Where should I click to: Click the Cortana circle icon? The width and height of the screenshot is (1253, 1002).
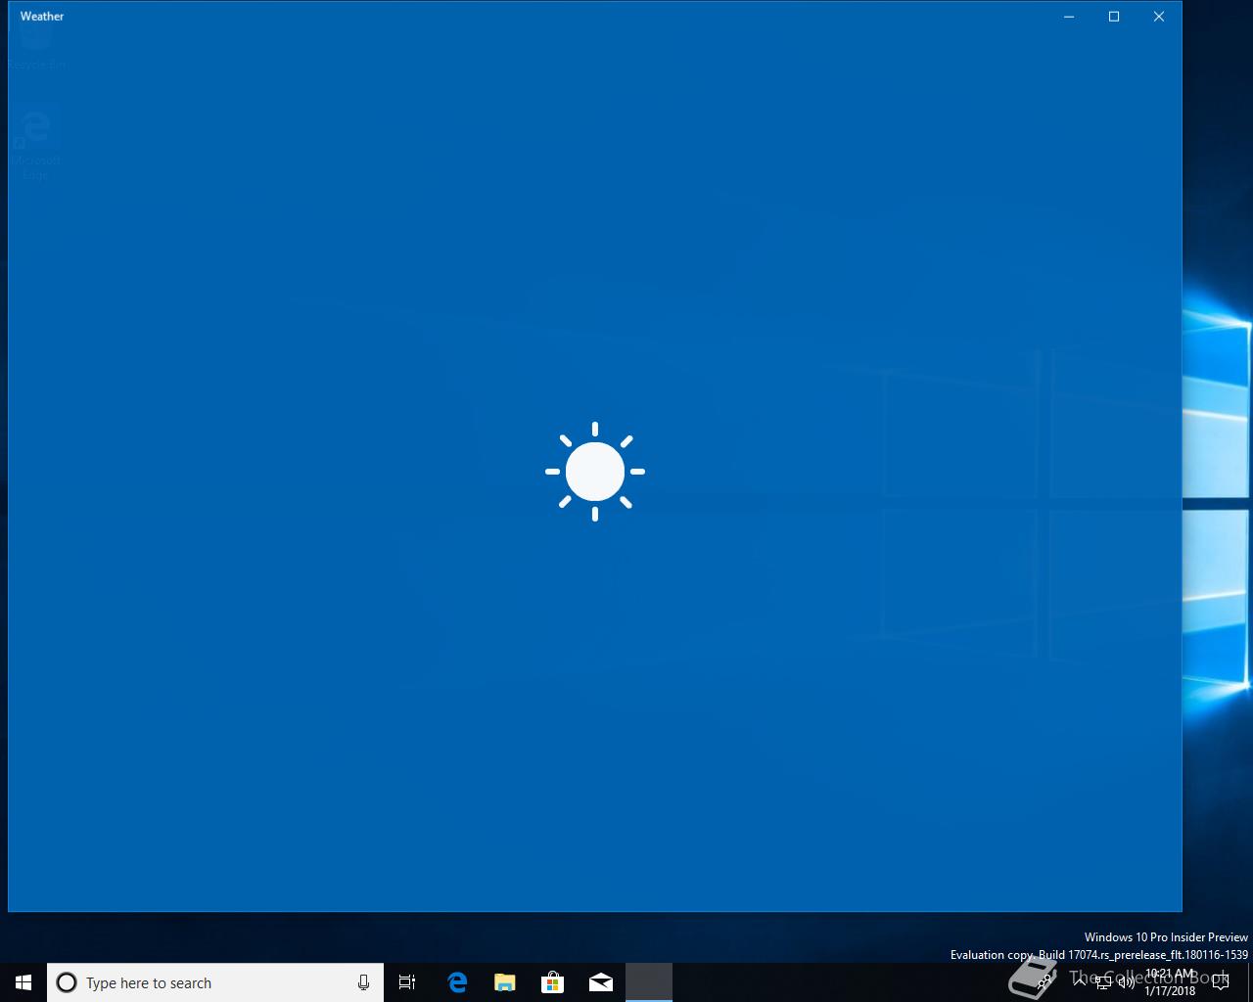click(x=67, y=982)
